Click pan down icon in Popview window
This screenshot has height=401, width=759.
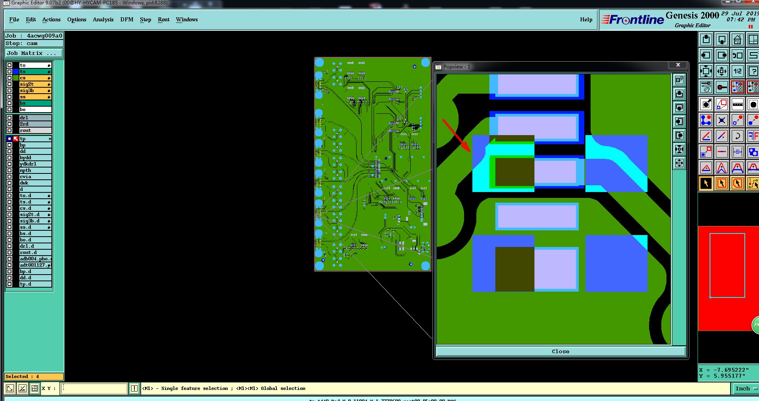(x=679, y=107)
